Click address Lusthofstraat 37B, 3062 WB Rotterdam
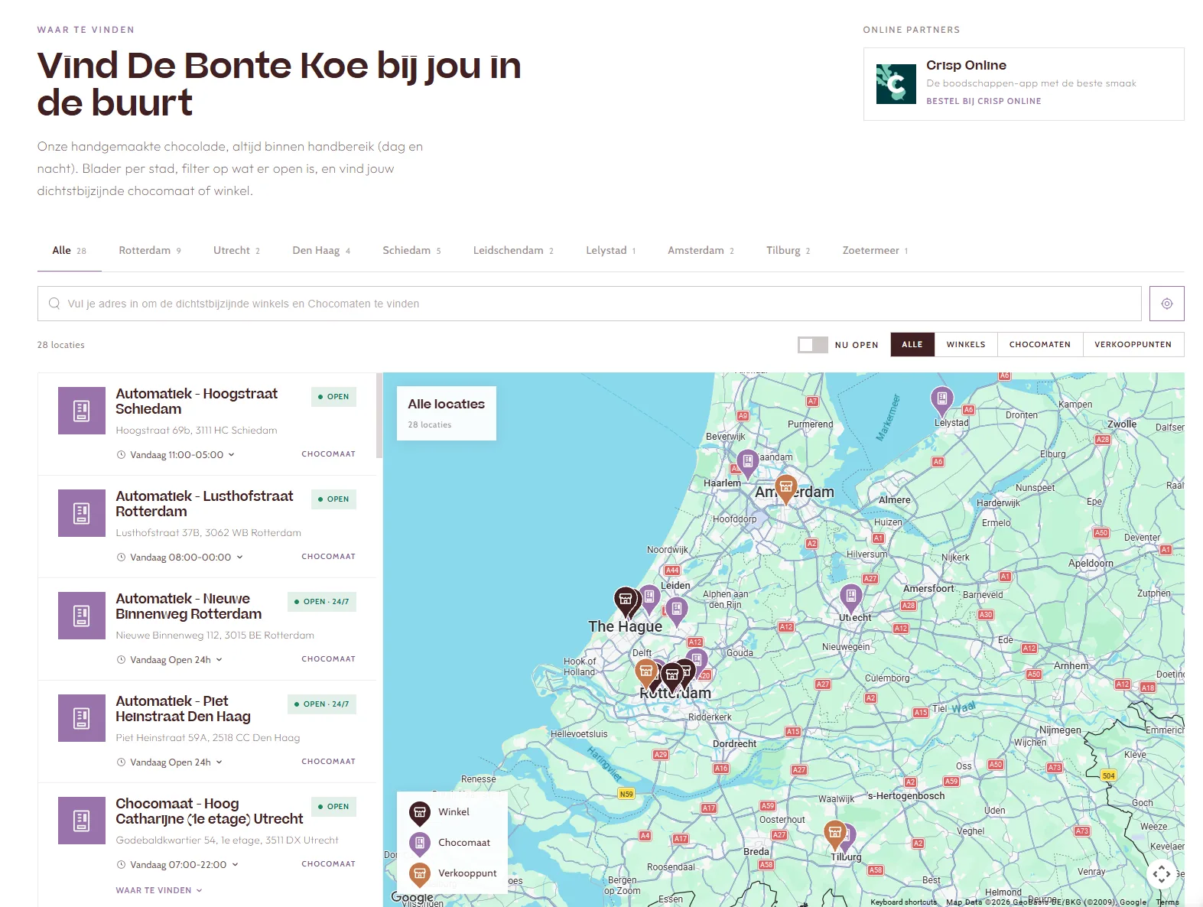 [x=208, y=533]
